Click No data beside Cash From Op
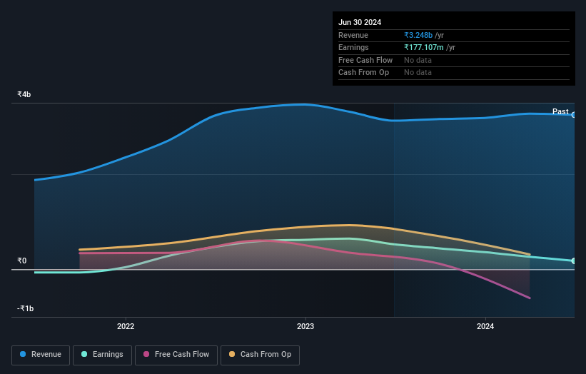Image resolution: width=586 pixels, height=374 pixels. pos(418,73)
